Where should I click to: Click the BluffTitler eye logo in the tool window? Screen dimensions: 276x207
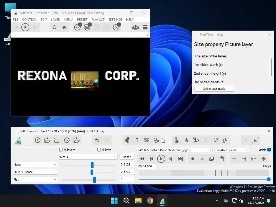[18, 140]
